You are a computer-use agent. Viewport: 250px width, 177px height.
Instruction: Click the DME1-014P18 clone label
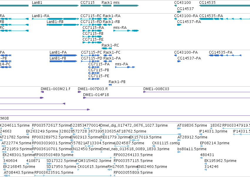pyautogui.click(x=96, y=95)
